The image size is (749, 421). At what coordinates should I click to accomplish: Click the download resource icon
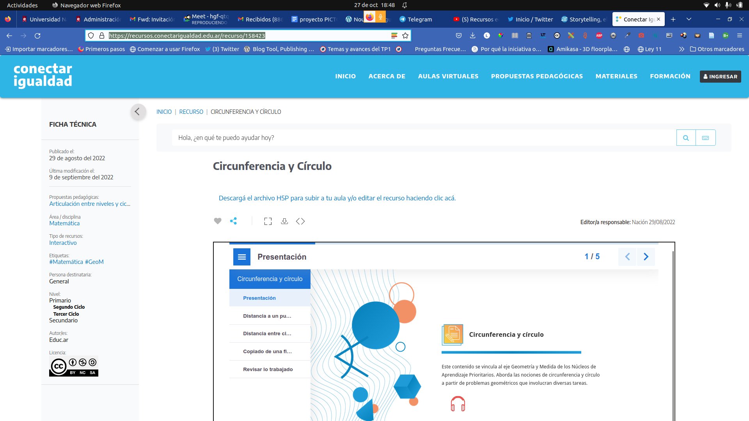[284, 221]
